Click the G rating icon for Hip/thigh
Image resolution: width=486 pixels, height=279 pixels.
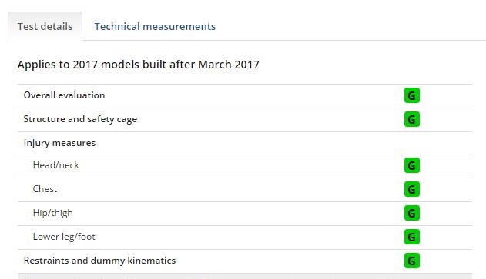(x=411, y=213)
